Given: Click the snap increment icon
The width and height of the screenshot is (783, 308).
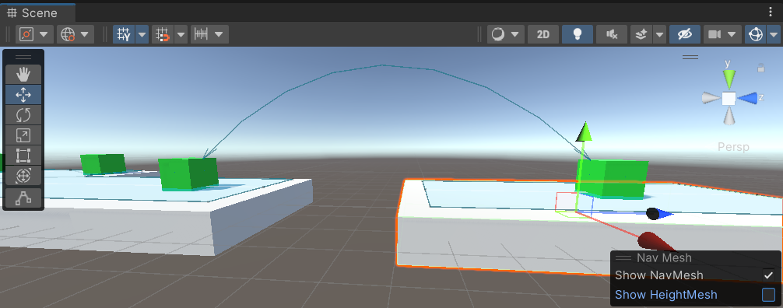Looking at the screenshot, I should [x=201, y=34].
